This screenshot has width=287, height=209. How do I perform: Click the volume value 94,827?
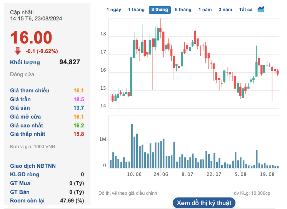tap(70, 62)
